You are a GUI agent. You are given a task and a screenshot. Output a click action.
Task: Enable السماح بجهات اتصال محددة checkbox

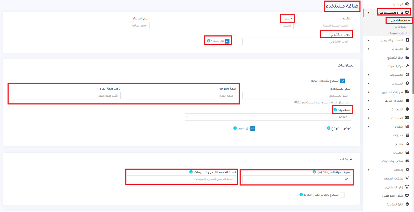[342, 195]
